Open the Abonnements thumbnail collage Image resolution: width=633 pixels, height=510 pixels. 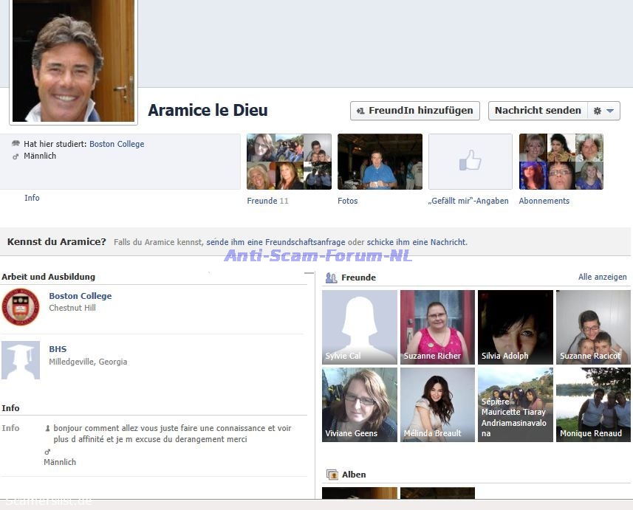point(561,161)
